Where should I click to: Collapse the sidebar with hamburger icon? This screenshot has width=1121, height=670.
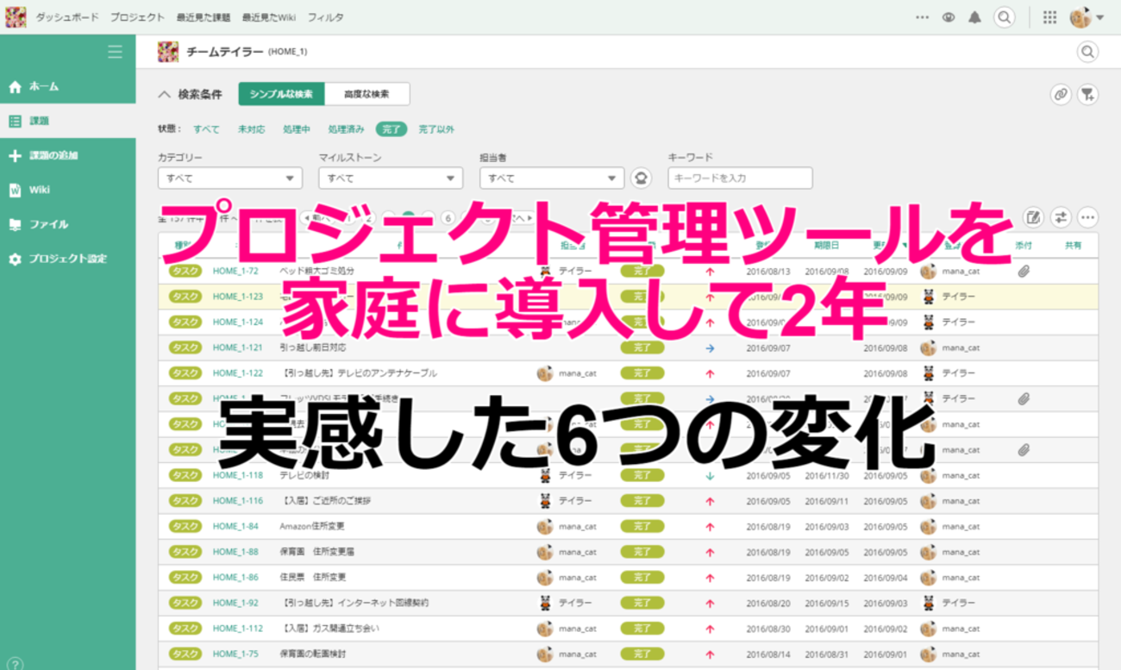click(x=115, y=53)
